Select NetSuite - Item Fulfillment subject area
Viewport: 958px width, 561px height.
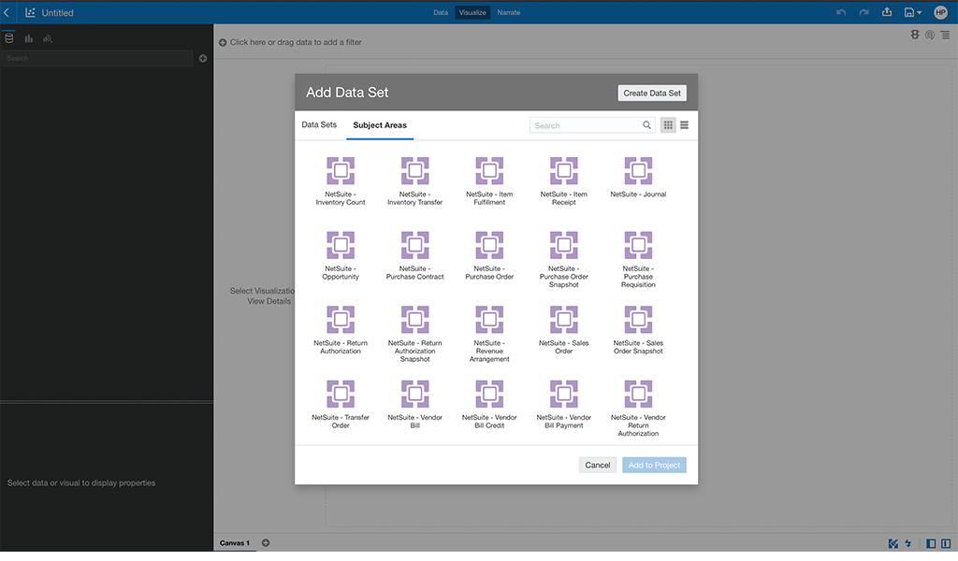(x=489, y=181)
